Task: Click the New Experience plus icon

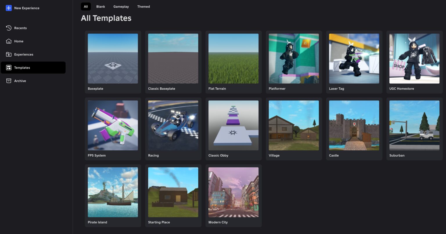Action: coord(9,8)
